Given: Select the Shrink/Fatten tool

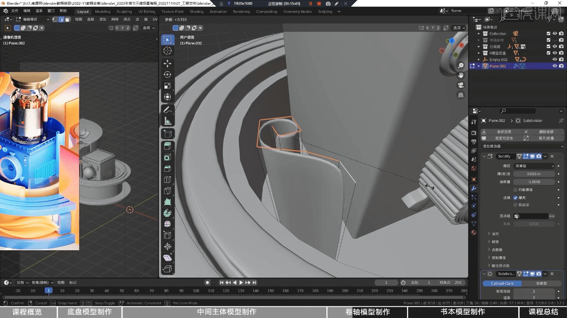Looking at the screenshot, I should click(167, 247).
